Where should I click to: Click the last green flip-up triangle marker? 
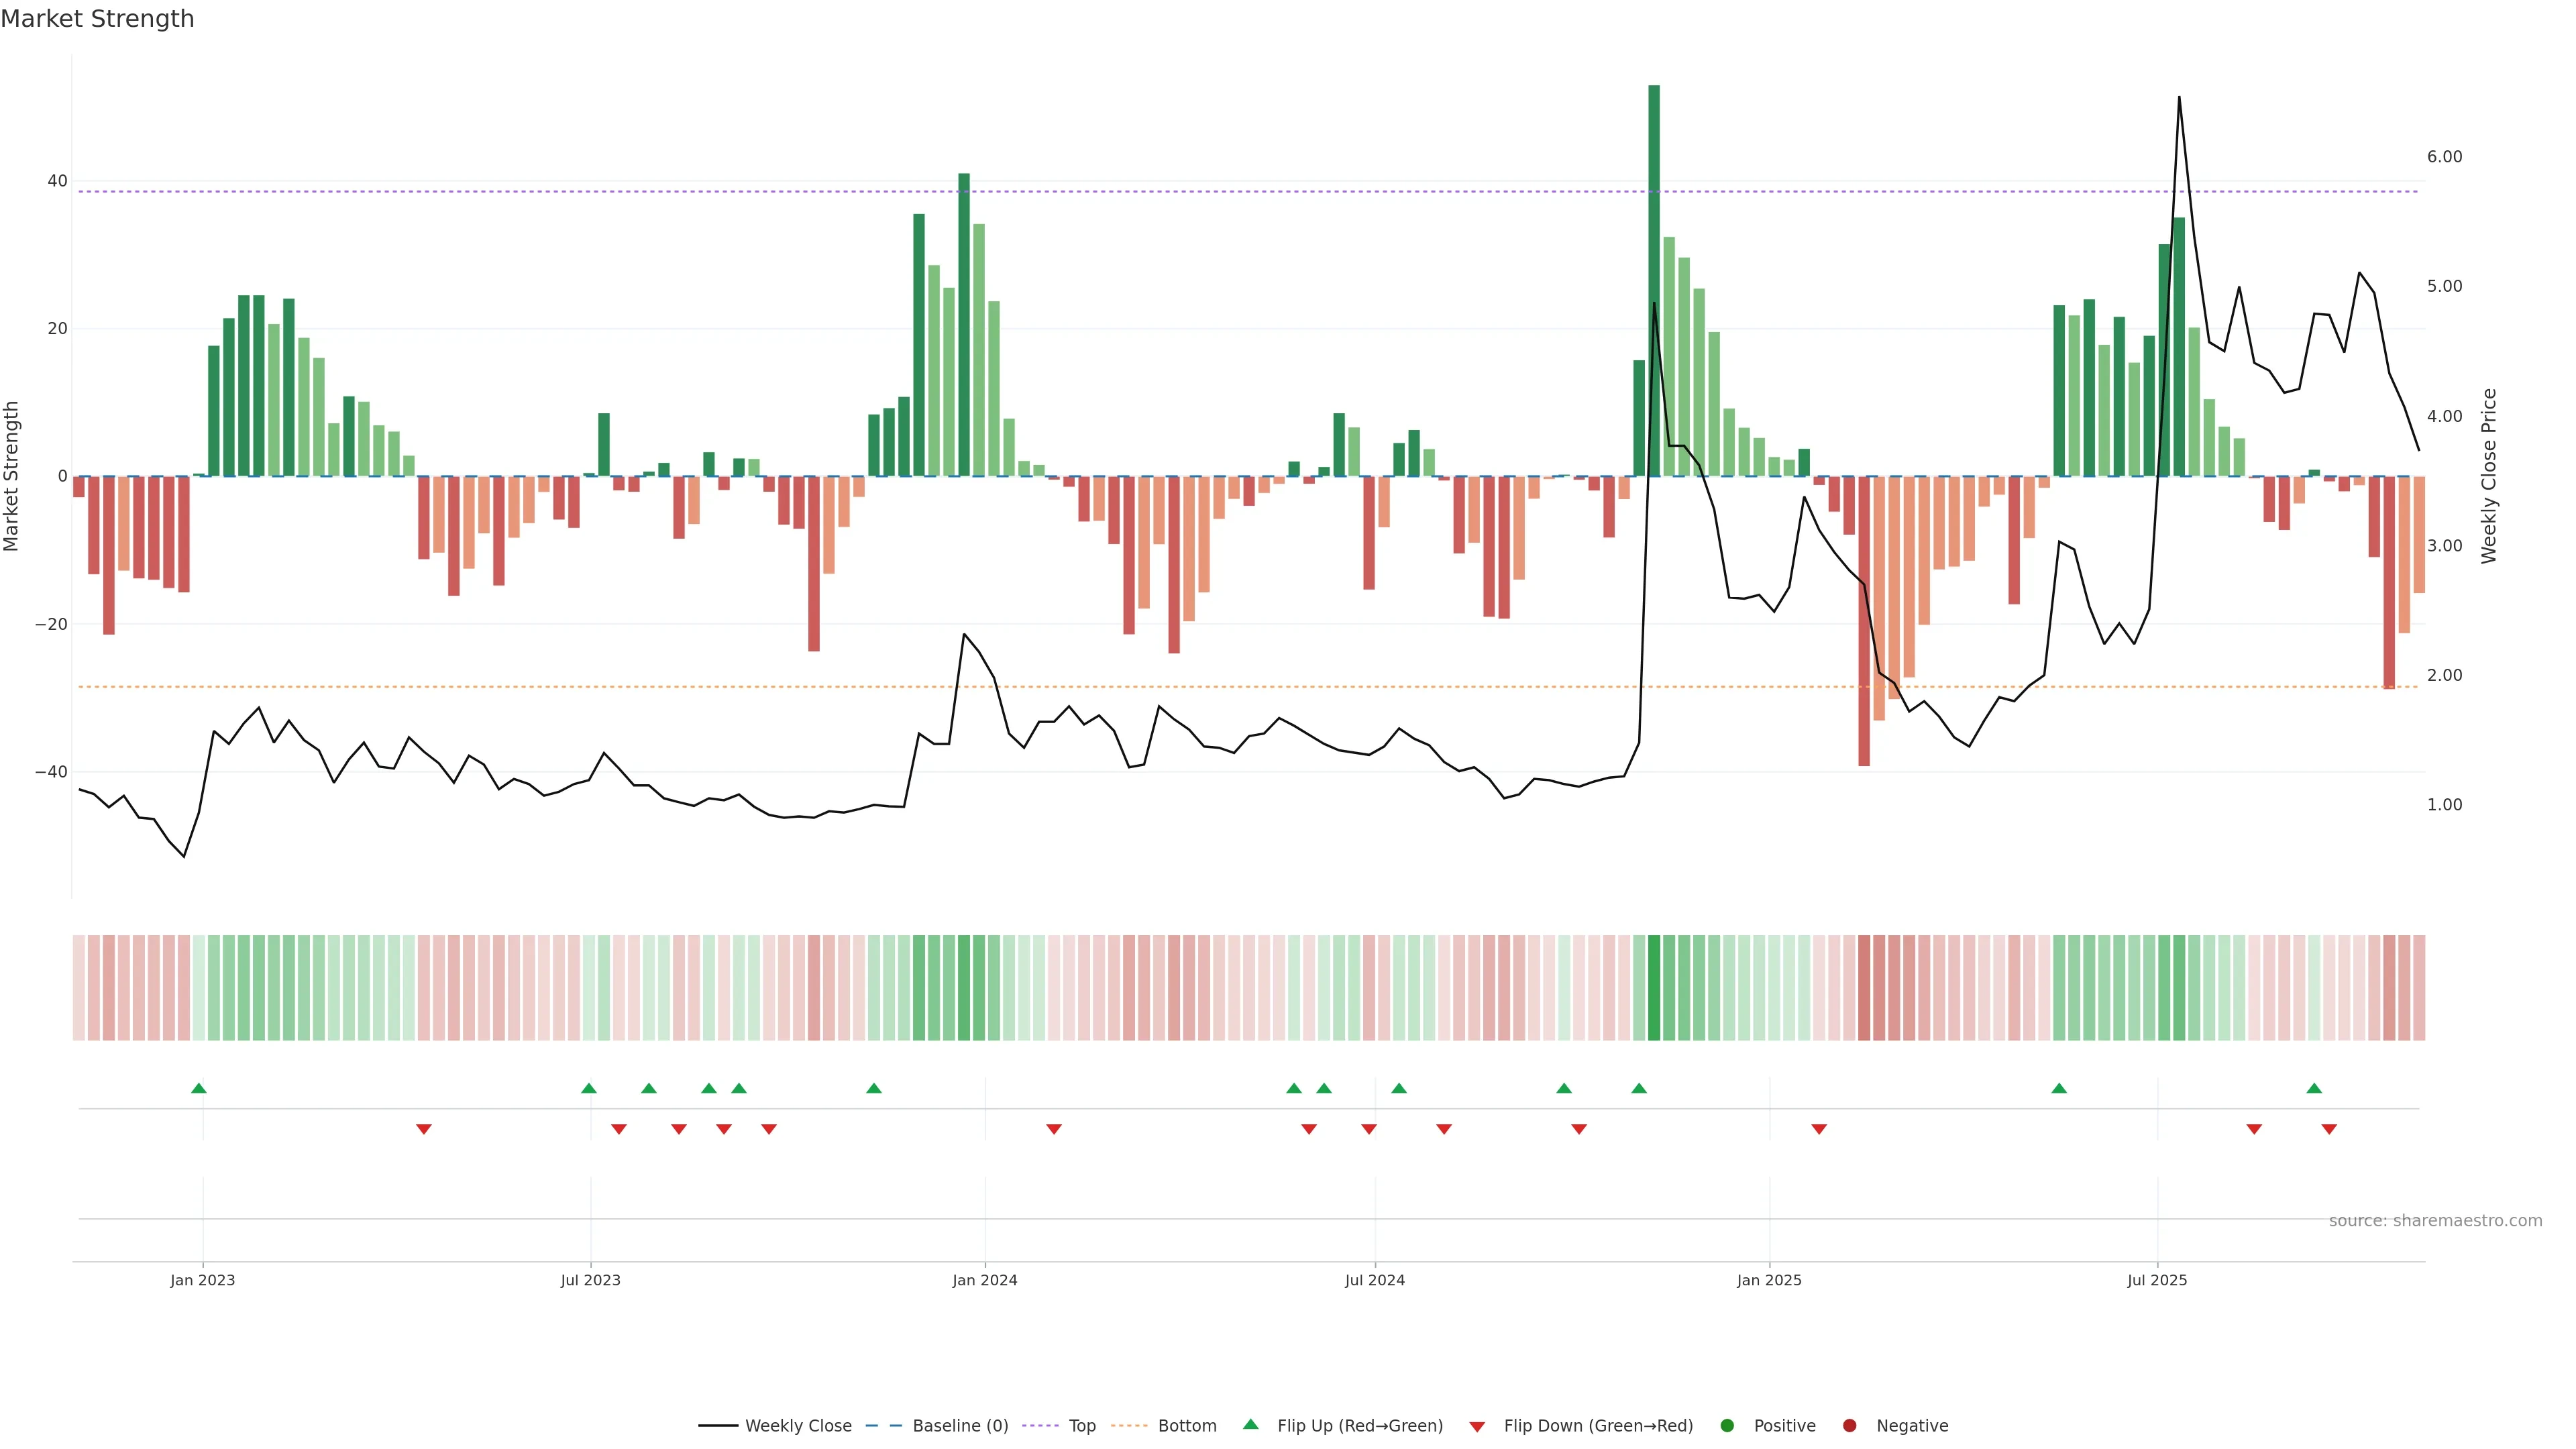(2314, 1088)
